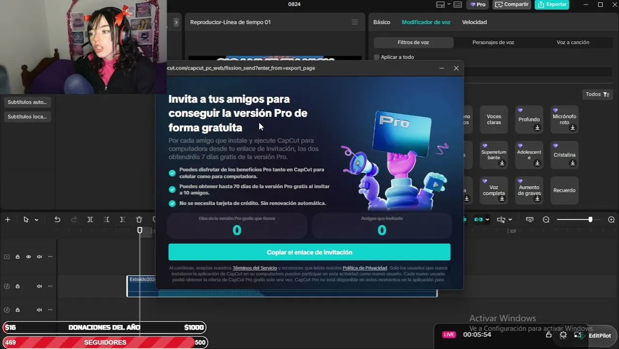This screenshot has width=619, height=349.
Task: Open the Política de Privacidad link
Action: [365, 268]
